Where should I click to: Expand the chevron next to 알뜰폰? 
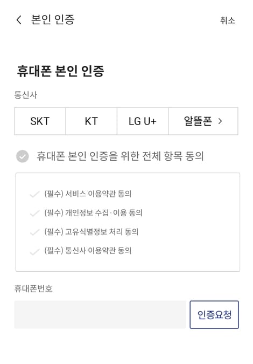(x=220, y=121)
